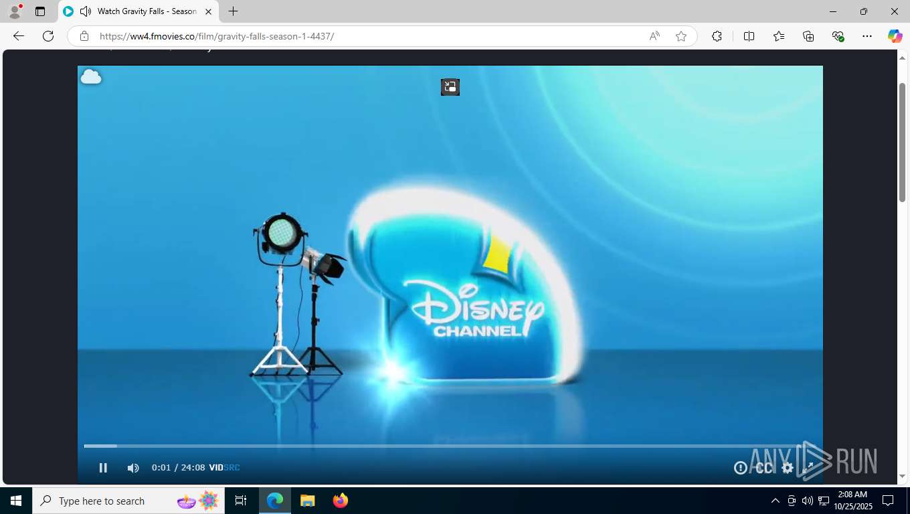Select the Watch Gravity Falls tab
Viewport: 910px width, 514px height.
(x=139, y=11)
